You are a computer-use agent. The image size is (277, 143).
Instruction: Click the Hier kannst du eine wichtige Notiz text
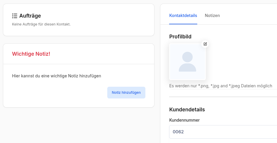pyautogui.click(x=57, y=76)
